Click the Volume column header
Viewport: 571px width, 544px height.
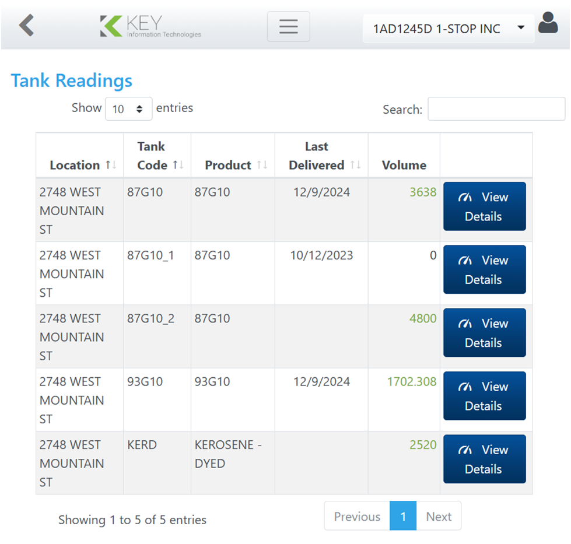pyautogui.click(x=404, y=156)
